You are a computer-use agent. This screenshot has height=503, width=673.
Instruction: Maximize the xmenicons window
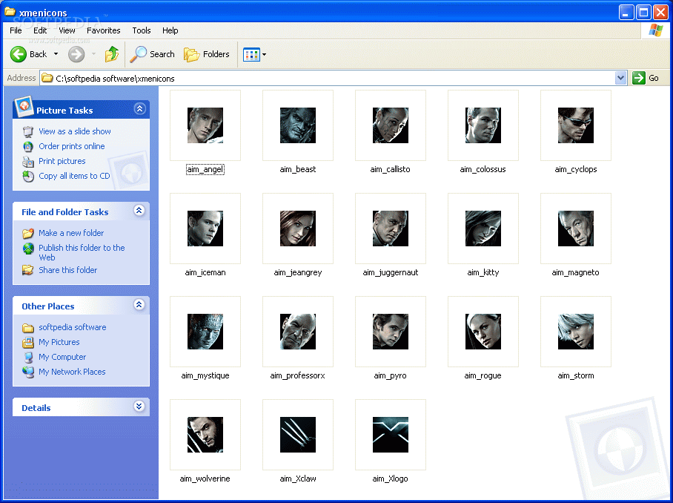pyautogui.click(x=643, y=13)
